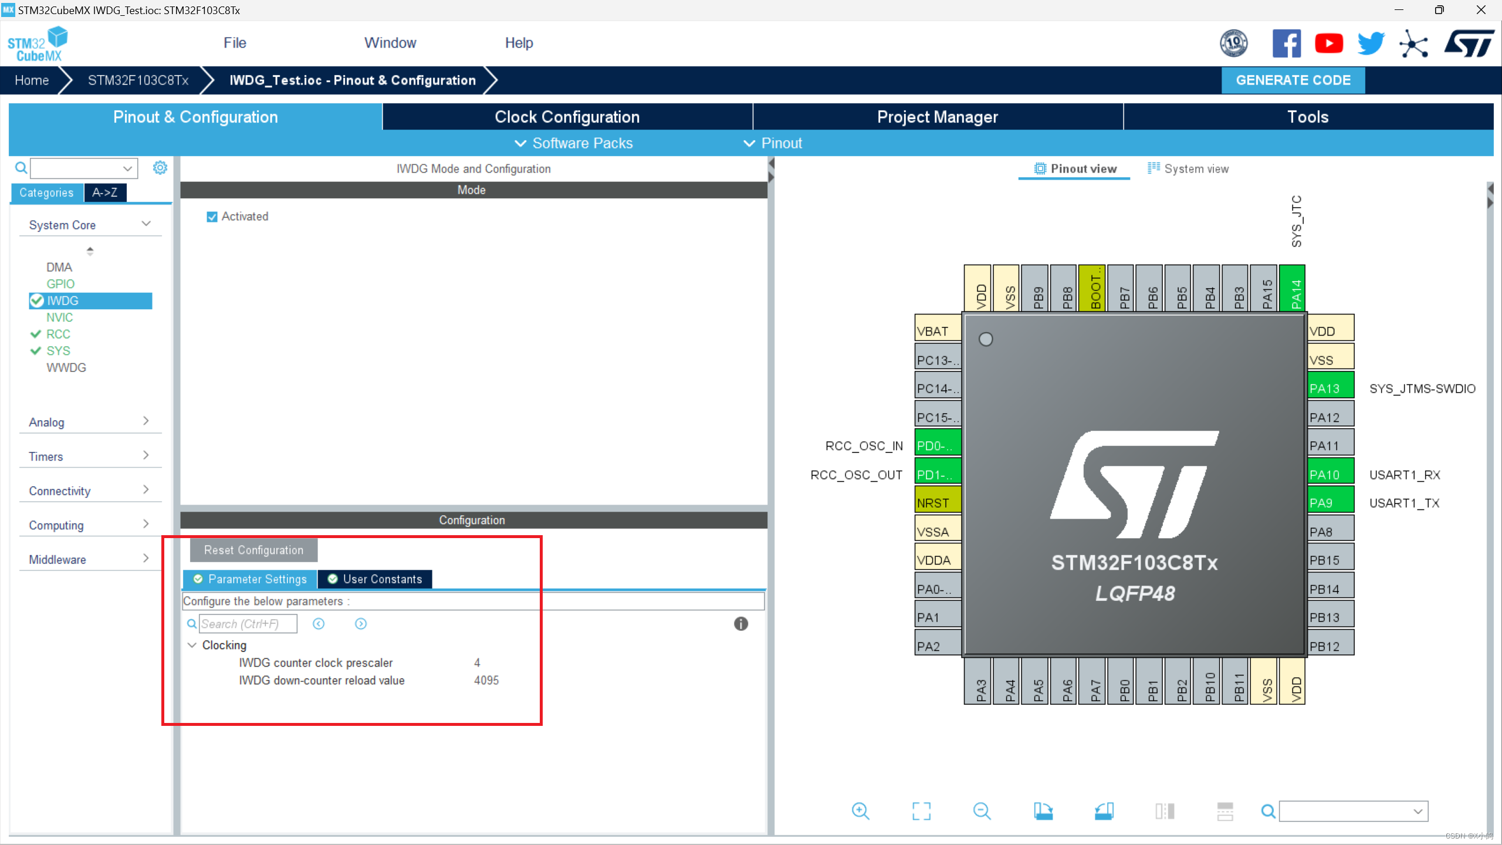Open the Project Manager tab
The height and width of the screenshot is (845, 1502).
[x=936, y=117]
